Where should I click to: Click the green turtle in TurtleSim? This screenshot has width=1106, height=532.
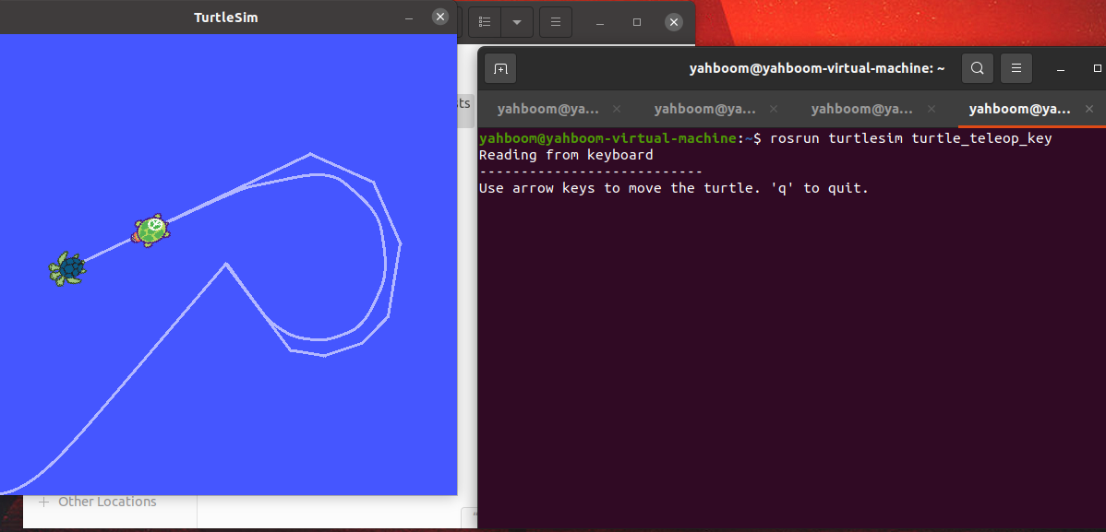pos(151,231)
